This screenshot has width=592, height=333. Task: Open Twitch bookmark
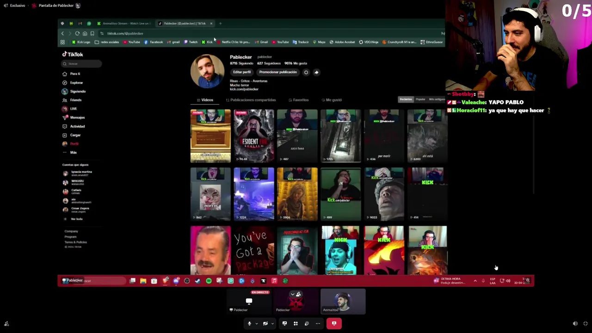[x=191, y=42]
